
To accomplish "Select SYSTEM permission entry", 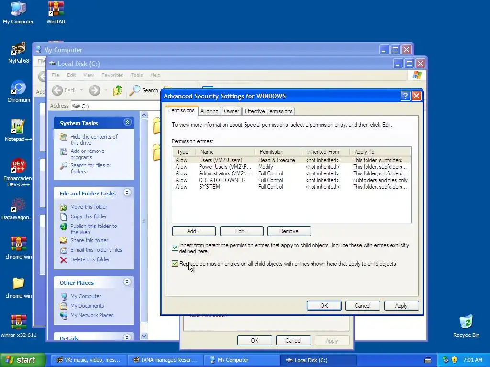I will (x=291, y=187).
